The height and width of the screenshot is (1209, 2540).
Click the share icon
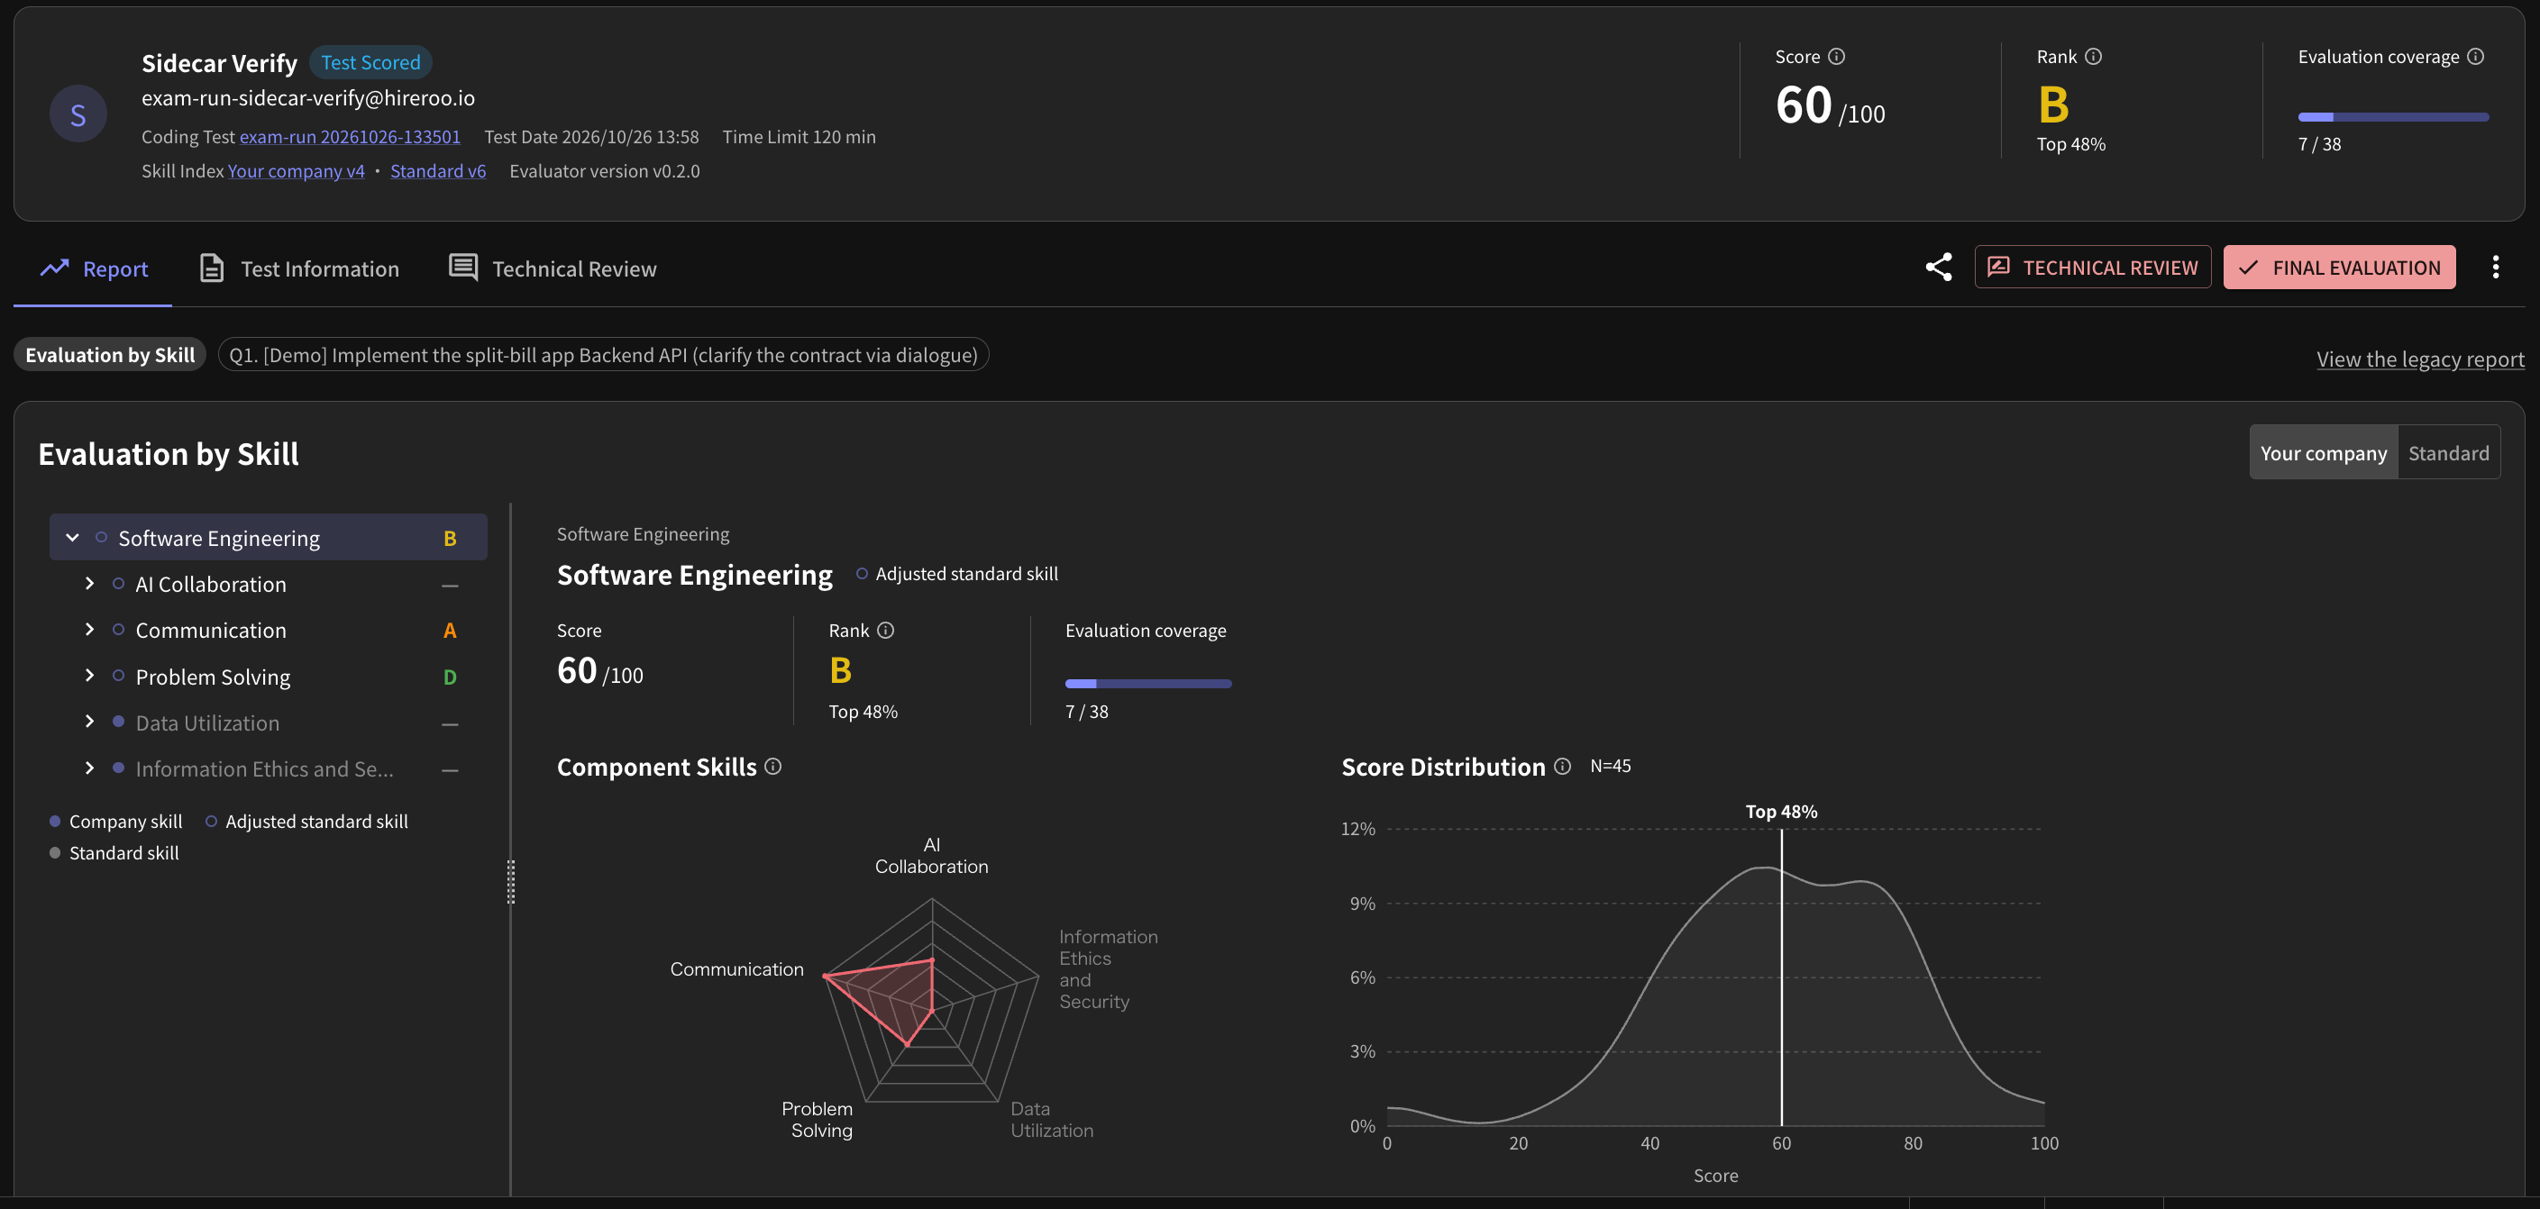point(1939,267)
